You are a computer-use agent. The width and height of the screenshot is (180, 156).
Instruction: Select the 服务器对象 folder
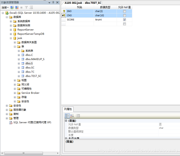pos(20,110)
